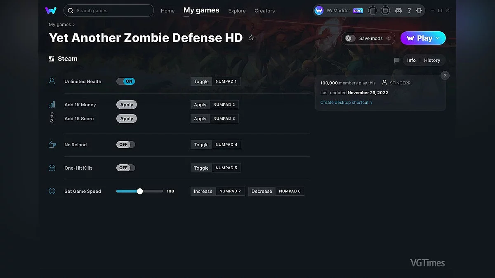Click the Set Game Speed crossed icon
The height and width of the screenshot is (278, 495).
pyautogui.click(x=52, y=191)
